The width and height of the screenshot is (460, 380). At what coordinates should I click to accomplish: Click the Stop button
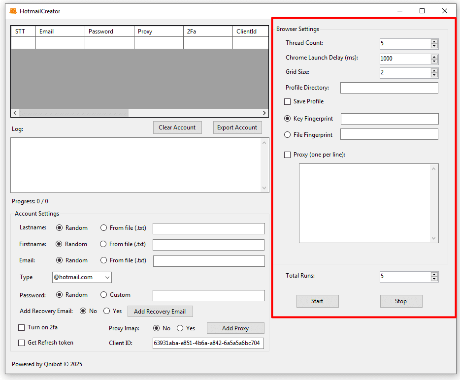(x=401, y=301)
